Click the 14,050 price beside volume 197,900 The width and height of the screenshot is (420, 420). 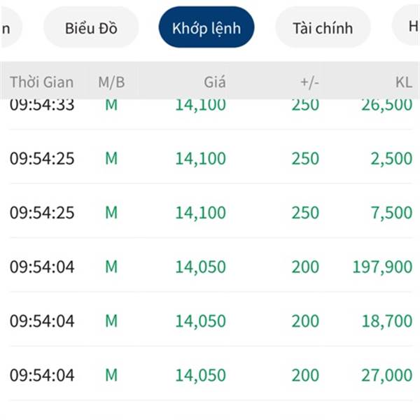(x=200, y=267)
